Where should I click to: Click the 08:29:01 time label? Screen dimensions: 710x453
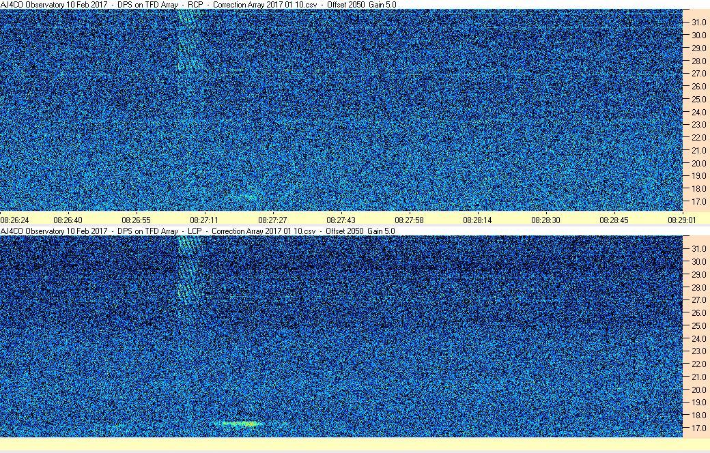pos(682,220)
